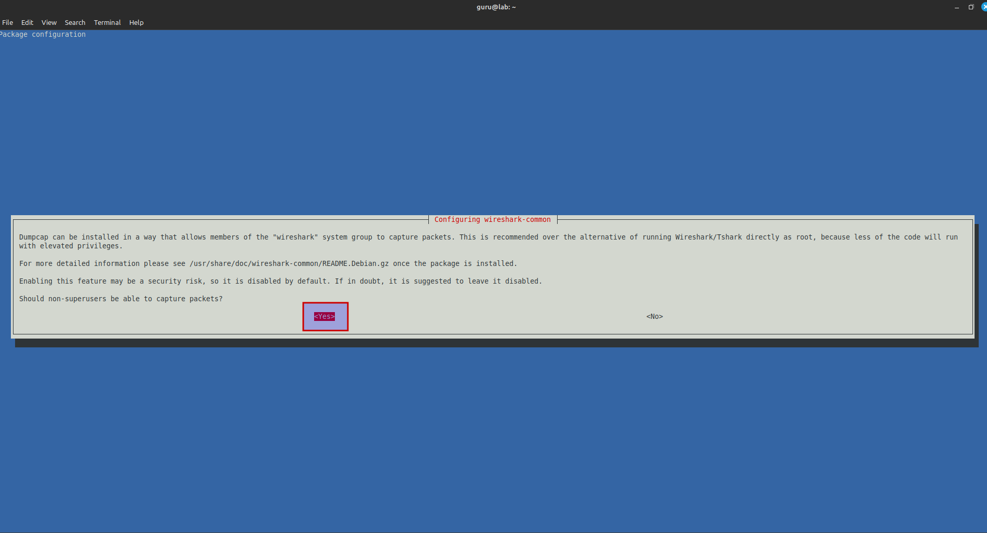This screenshot has width=987, height=533.
Task: Click the 'Dumpcap' word in the dialog
Action: pyautogui.click(x=33, y=237)
